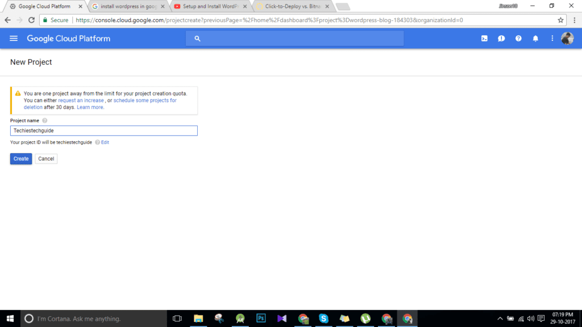Viewport: 582px width, 327px height.
Task: Click the Google Cloud Platform logo text
Action: (69, 39)
